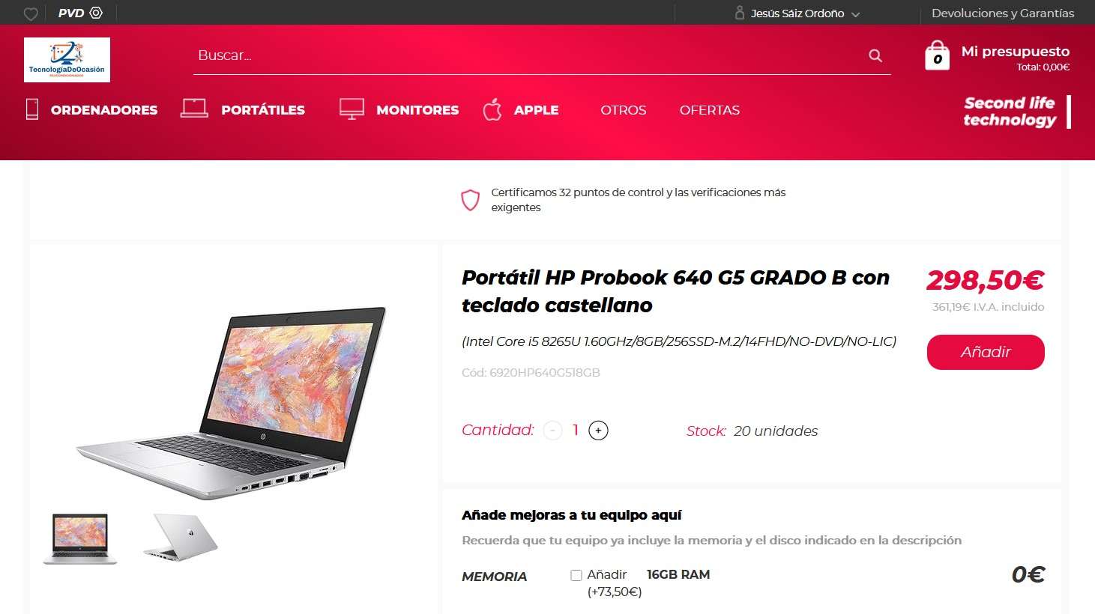Click the Buscar search input field

(528, 55)
